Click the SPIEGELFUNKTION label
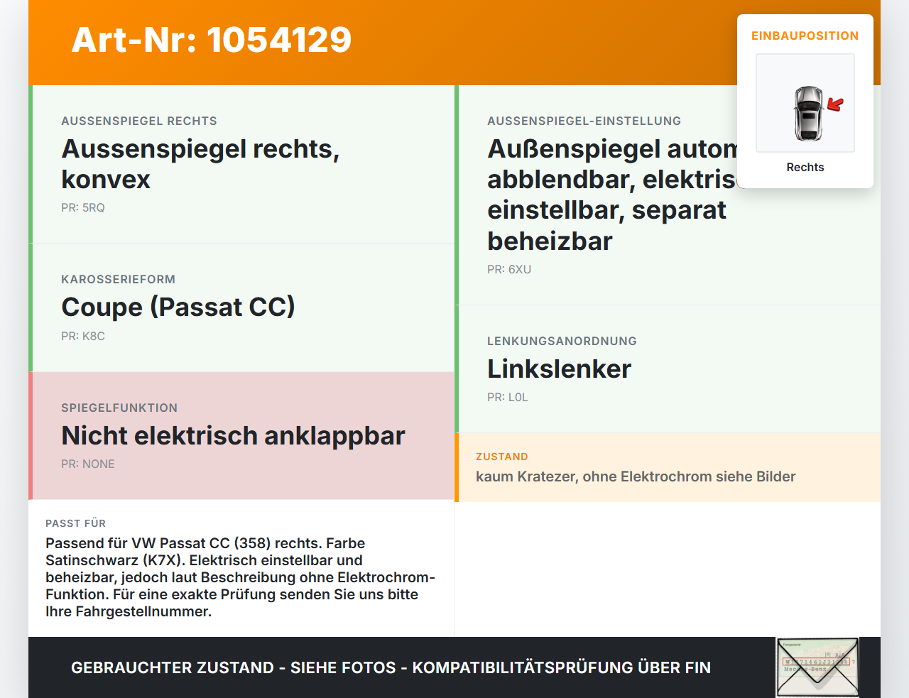The height and width of the screenshot is (698, 909). coord(119,408)
